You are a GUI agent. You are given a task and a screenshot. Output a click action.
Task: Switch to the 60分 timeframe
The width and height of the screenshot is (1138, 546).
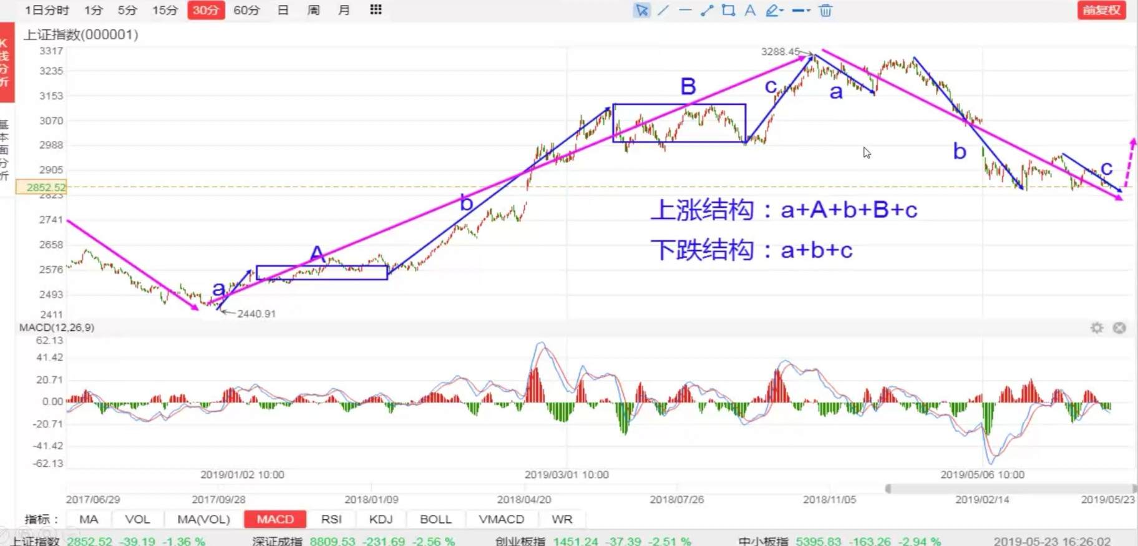[246, 10]
